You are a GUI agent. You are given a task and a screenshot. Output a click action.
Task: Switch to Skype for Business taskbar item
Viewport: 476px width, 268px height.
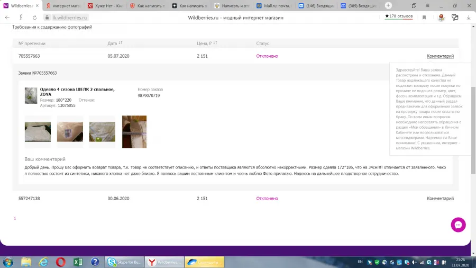[x=124, y=262]
